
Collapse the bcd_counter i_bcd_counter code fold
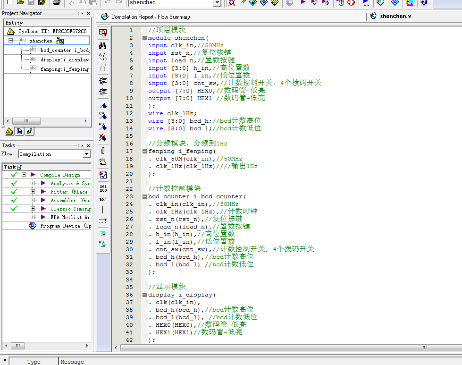pos(144,196)
